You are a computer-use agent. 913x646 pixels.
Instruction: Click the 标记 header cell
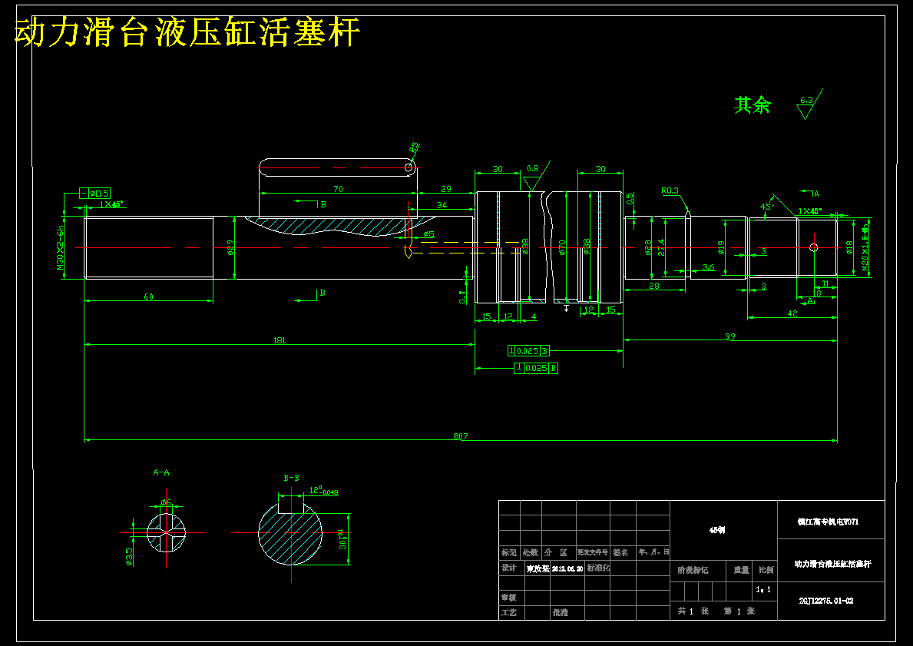click(x=509, y=552)
